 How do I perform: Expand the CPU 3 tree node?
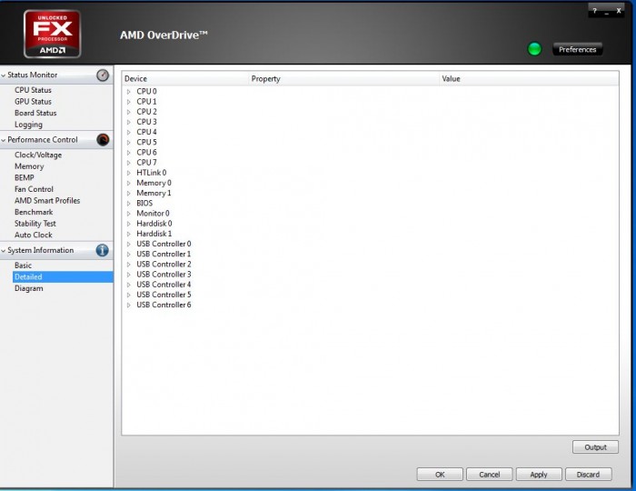(129, 122)
